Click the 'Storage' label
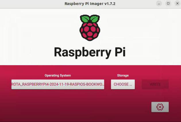Screen dimensions: 181x122 123,75
